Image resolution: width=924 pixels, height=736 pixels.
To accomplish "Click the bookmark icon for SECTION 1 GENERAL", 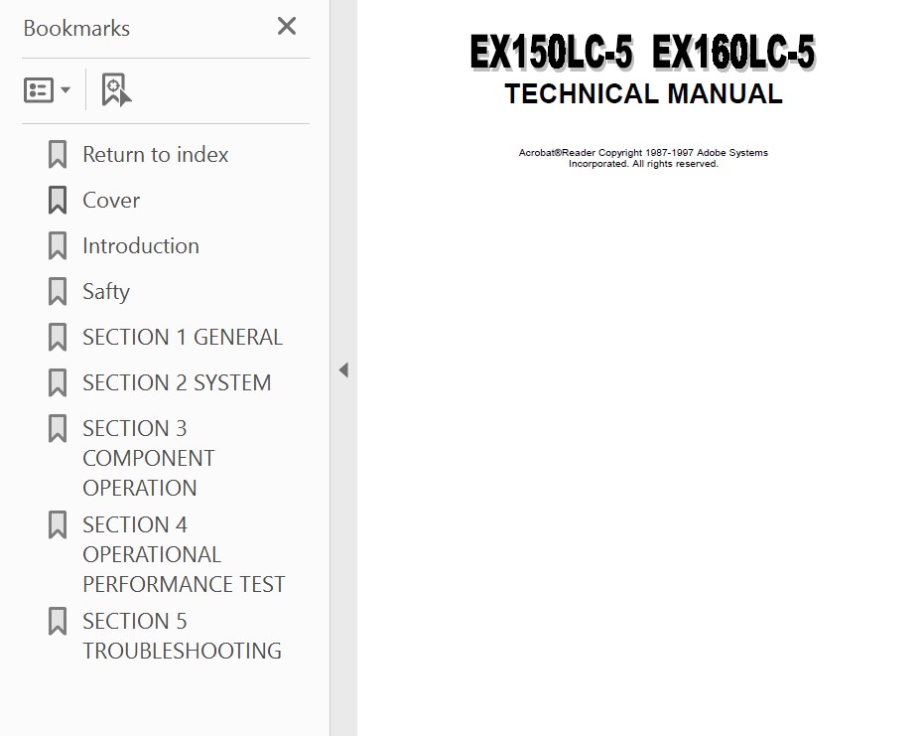I will point(58,338).
